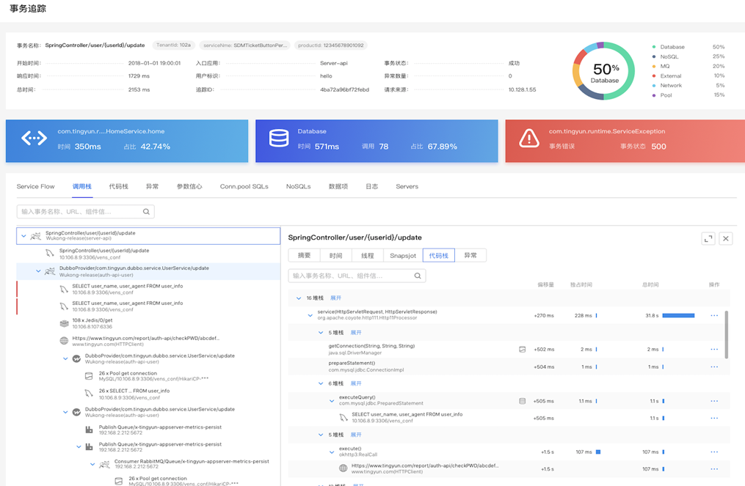
Task: Switch to the Service Flow tab
Action: (36, 186)
